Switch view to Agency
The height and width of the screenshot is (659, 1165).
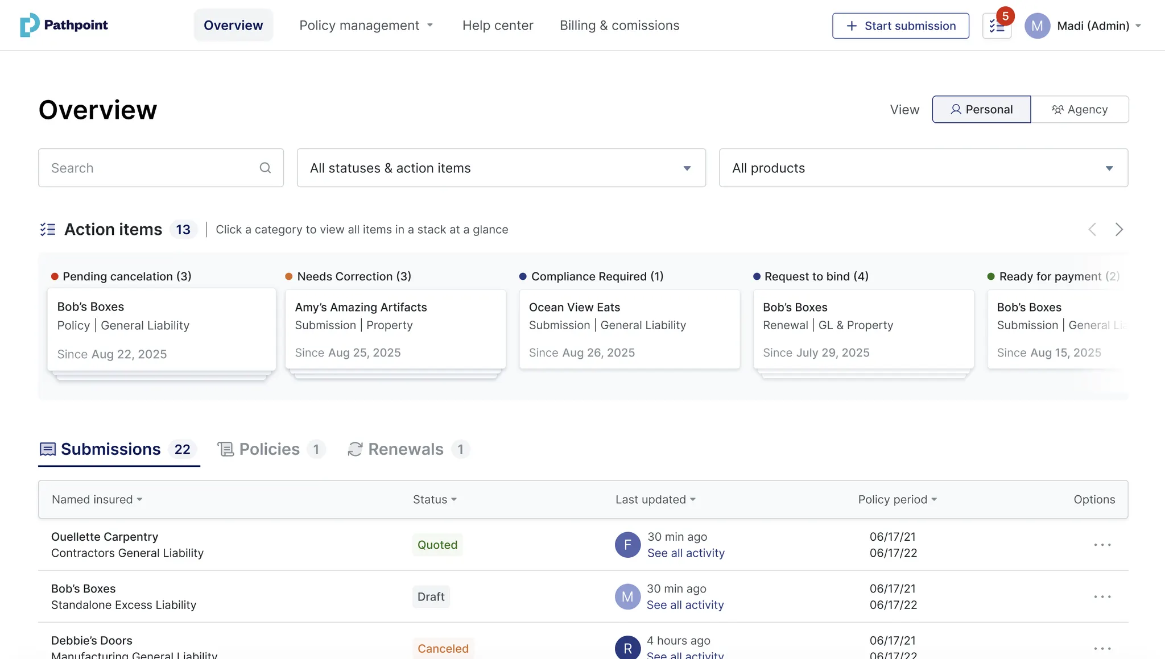click(x=1080, y=109)
